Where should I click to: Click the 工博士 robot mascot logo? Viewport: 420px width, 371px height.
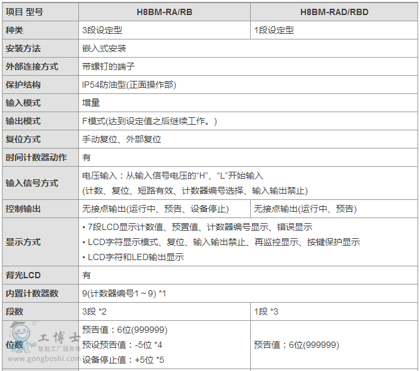[x=20, y=337]
